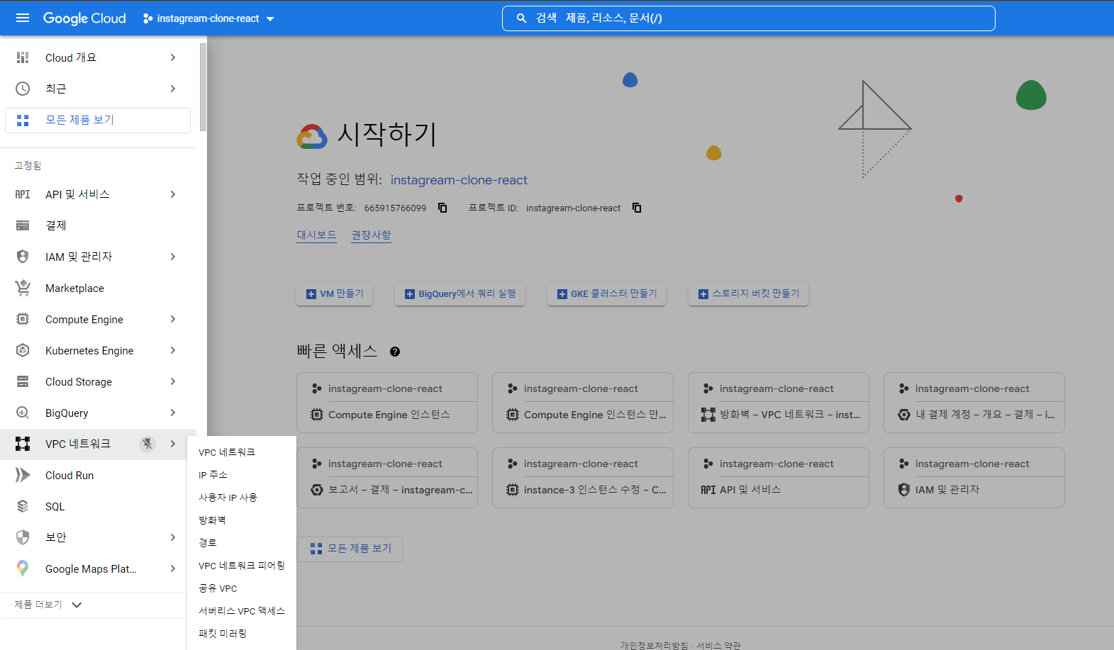Click the Cloud 개요 dashboard icon
This screenshot has width=1114, height=650.
(23, 57)
